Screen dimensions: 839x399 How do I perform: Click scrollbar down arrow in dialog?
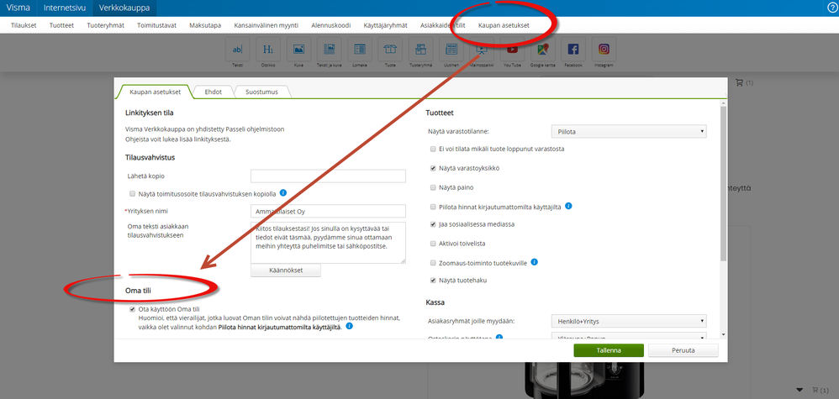pos(724,334)
